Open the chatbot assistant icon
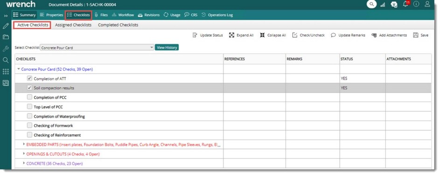 point(394,4)
